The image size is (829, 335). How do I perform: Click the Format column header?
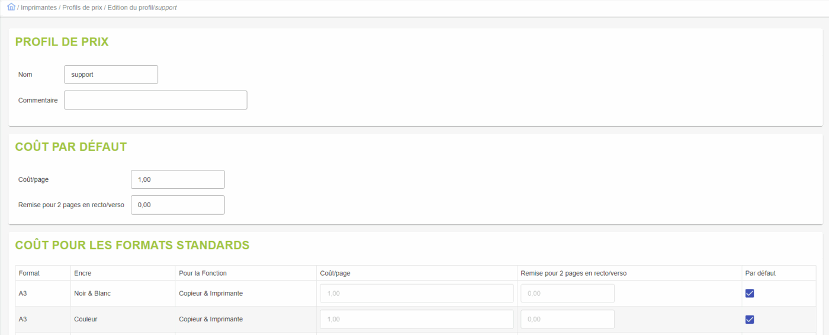coord(29,273)
